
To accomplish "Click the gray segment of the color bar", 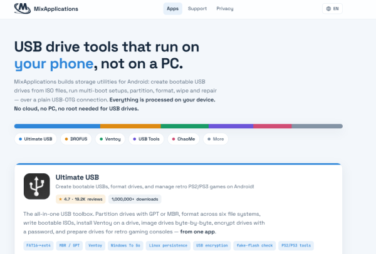I will coord(317,126).
